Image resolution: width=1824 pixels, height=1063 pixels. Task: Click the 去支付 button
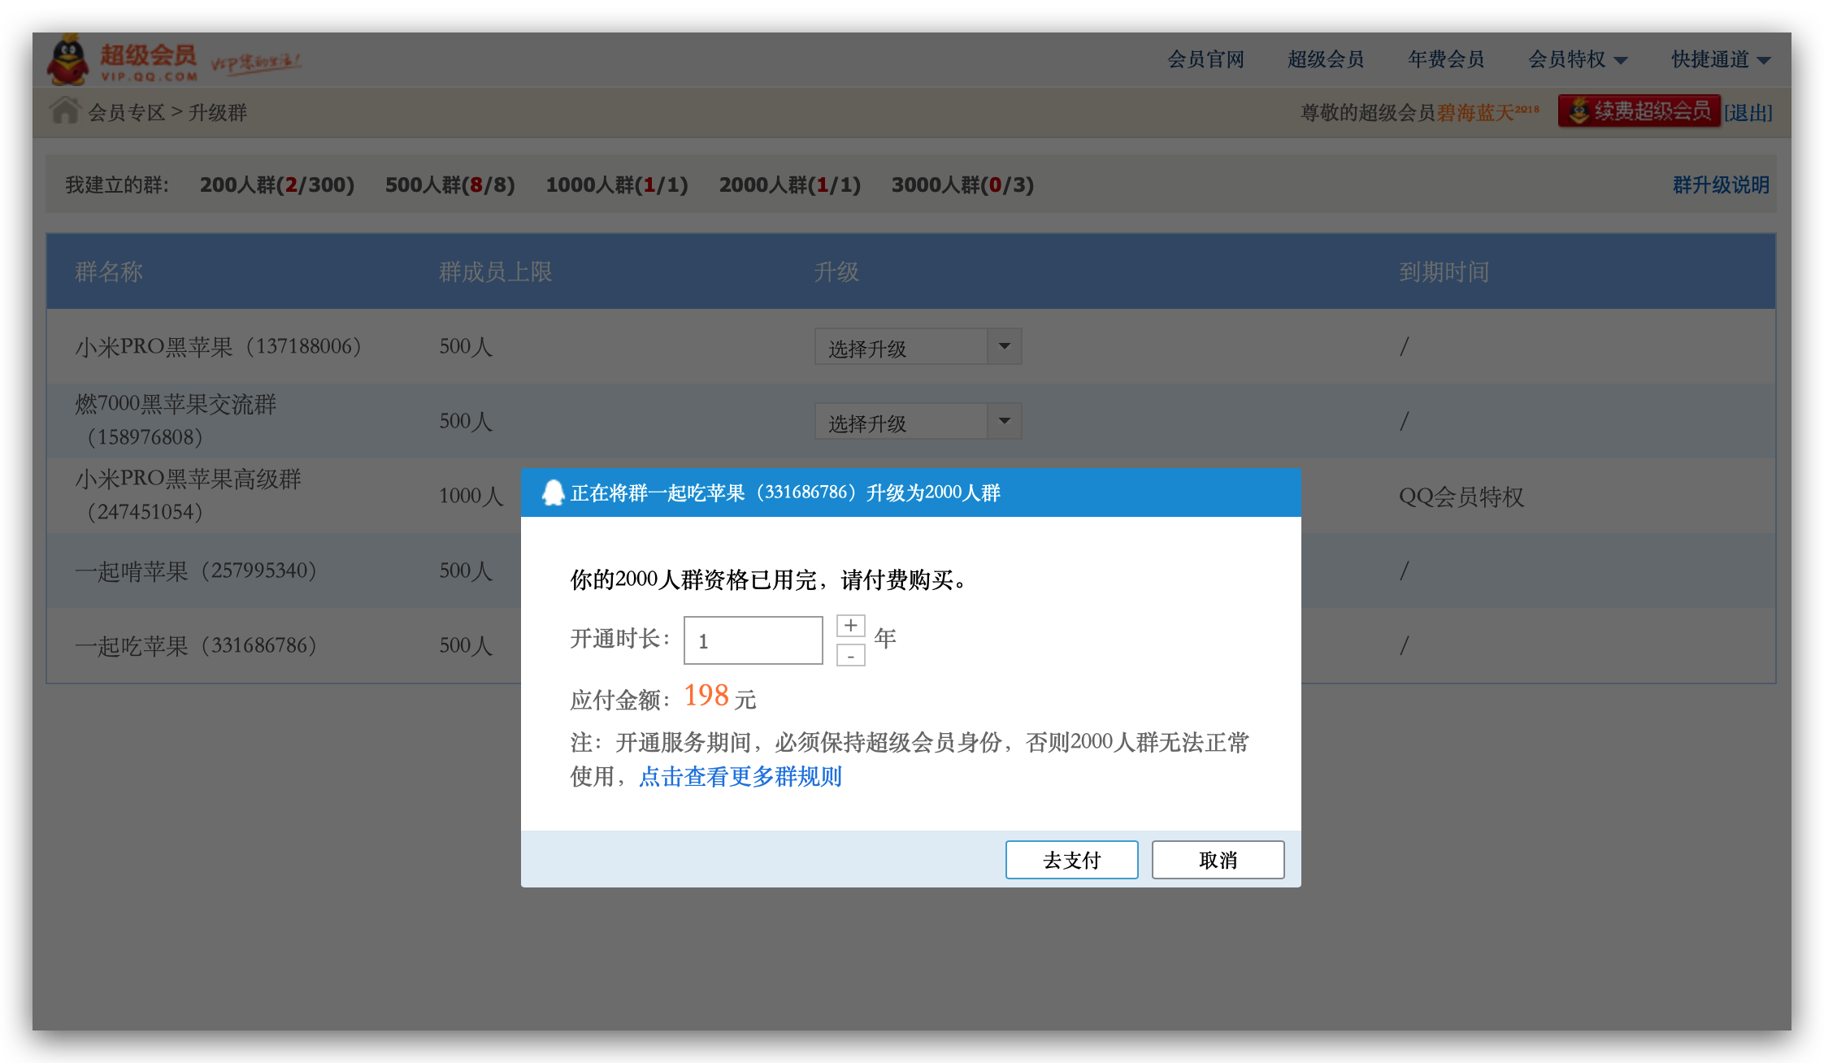point(1071,860)
